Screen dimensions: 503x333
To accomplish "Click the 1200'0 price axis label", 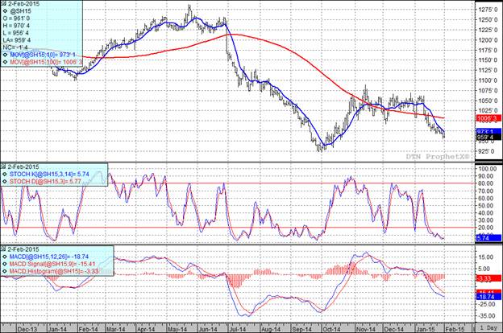I will pyautogui.click(x=487, y=40).
